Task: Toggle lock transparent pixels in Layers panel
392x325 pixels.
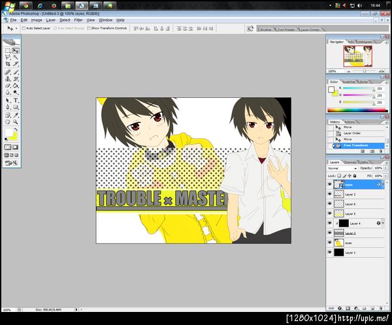Action: click(x=339, y=176)
